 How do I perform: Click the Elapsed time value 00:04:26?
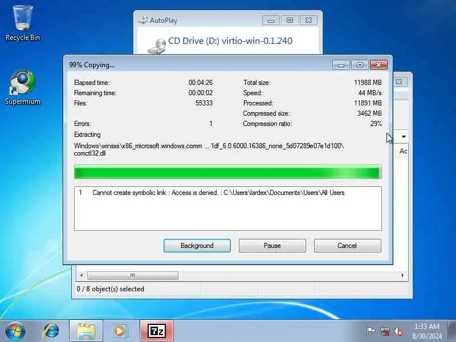(x=201, y=83)
